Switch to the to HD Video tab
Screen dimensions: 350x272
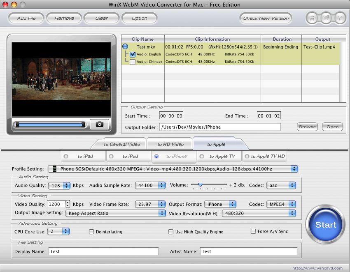(170, 144)
